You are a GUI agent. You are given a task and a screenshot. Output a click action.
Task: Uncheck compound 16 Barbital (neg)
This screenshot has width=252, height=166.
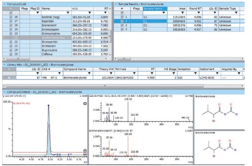point(11,17)
